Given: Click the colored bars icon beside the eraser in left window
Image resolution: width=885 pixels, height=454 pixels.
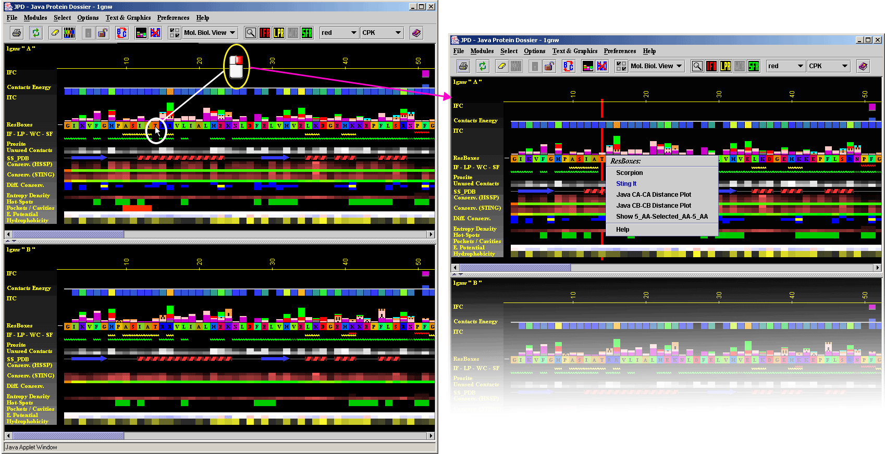Looking at the screenshot, I should (x=69, y=33).
